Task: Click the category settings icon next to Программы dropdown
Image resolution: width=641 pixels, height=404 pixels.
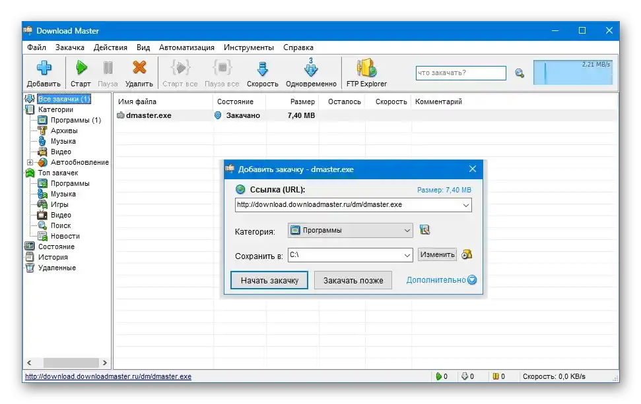Action: click(x=424, y=230)
